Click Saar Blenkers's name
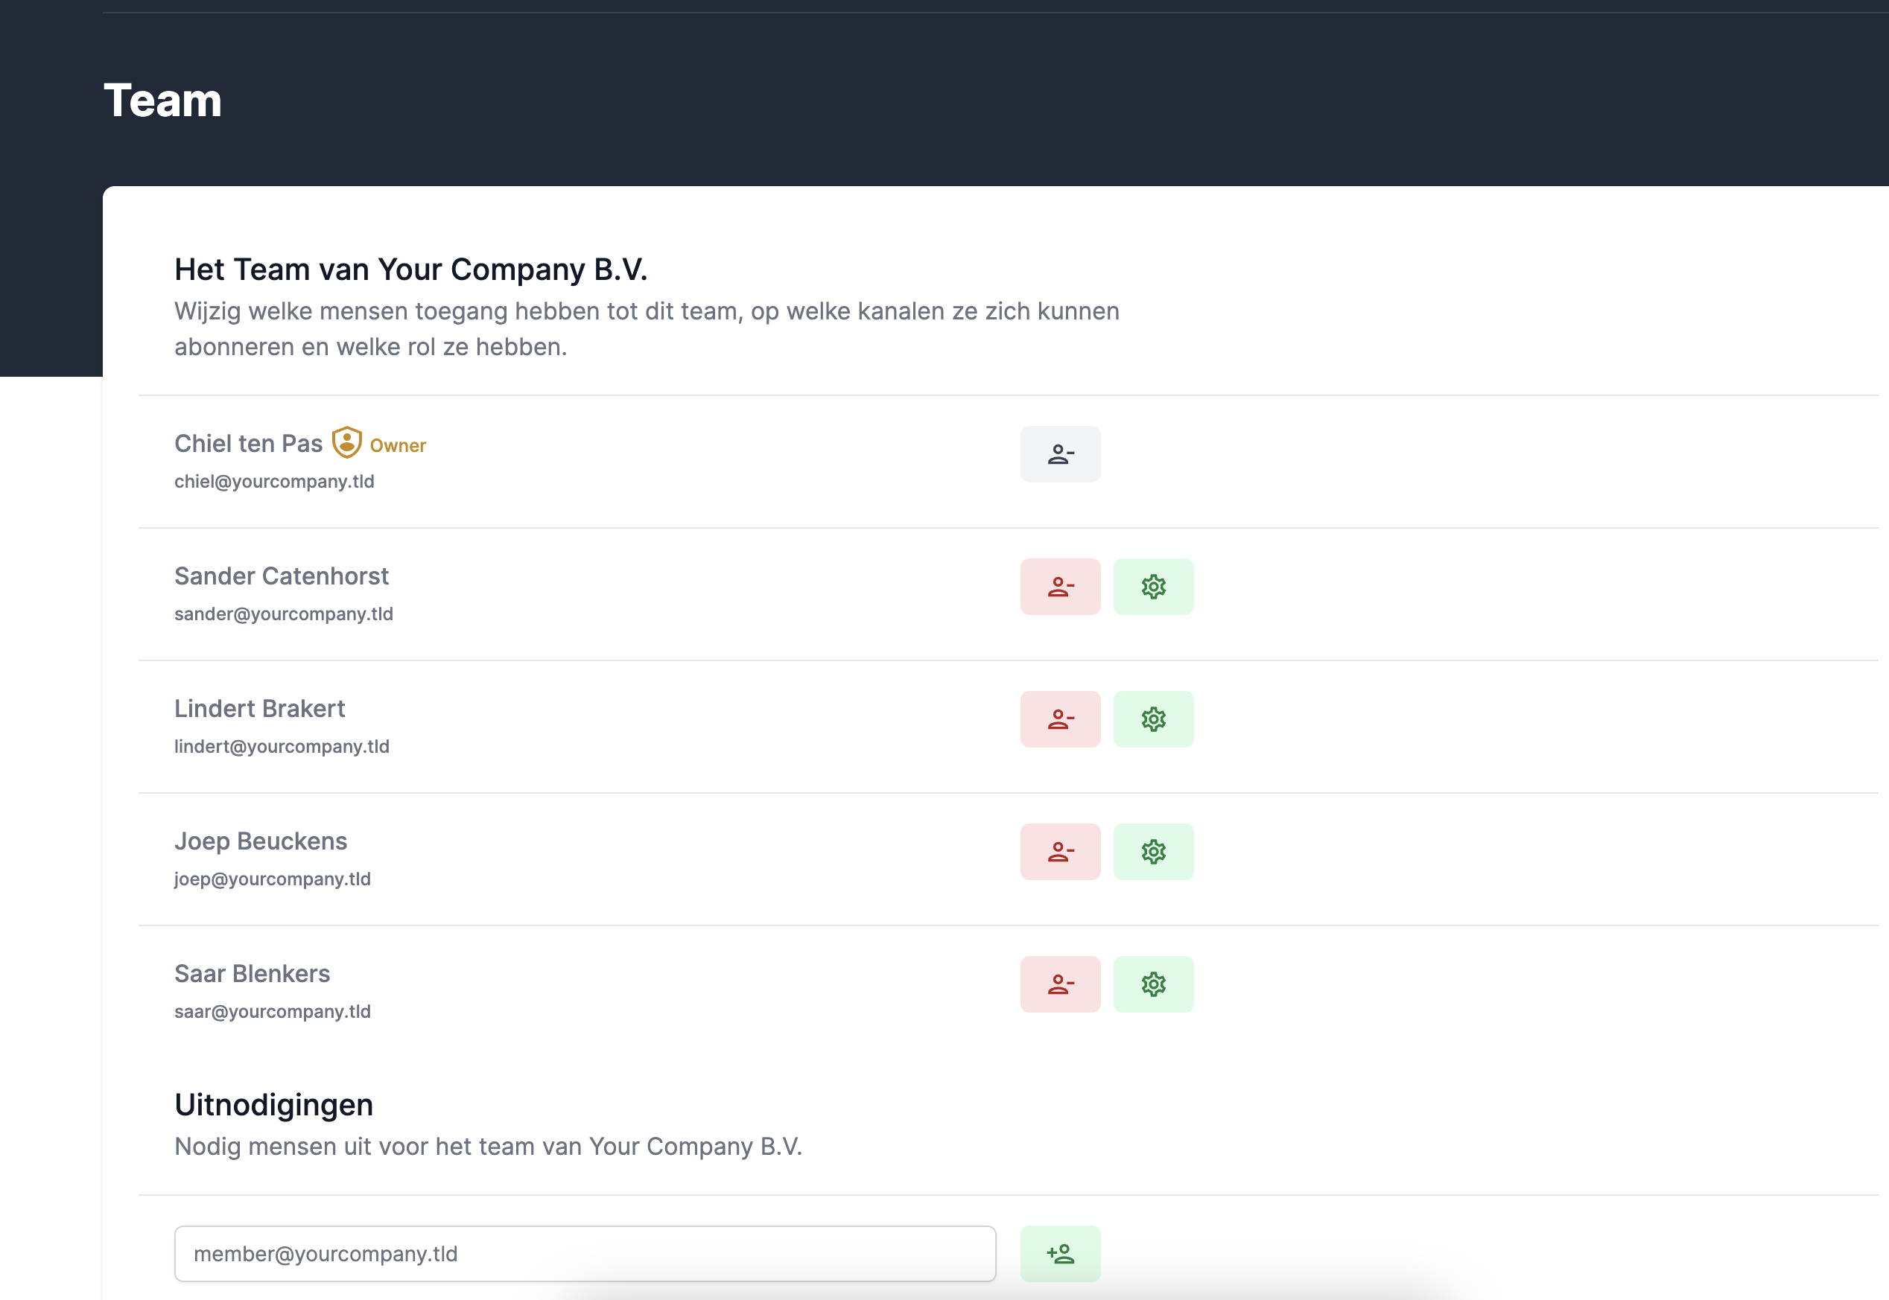1889x1300 pixels. pyautogui.click(x=252, y=972)
